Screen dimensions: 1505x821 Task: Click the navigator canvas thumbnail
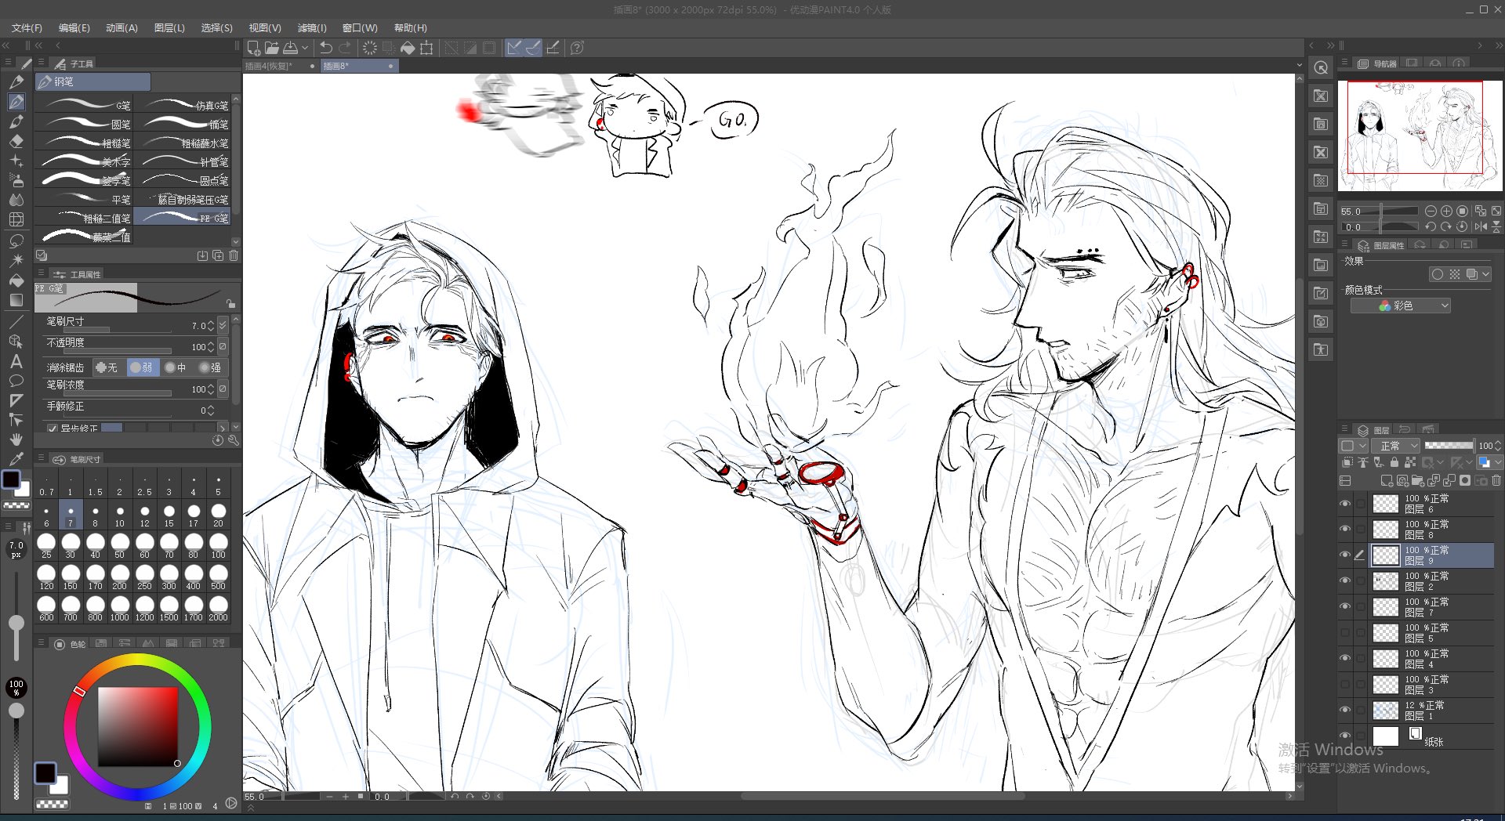coord(1420,136)
